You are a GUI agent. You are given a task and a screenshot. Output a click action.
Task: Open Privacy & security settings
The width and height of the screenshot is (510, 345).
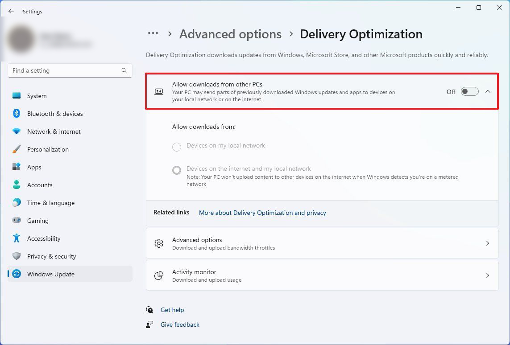click(70, 256)
